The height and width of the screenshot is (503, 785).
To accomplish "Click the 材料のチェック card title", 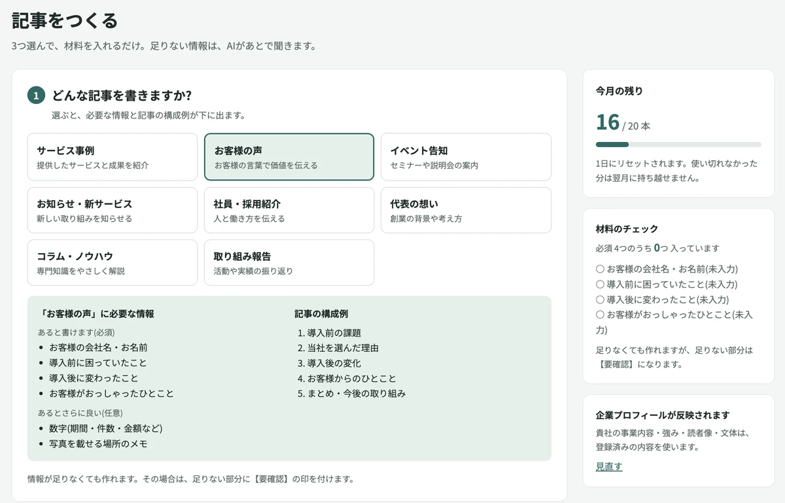I will tap(627, 229).
